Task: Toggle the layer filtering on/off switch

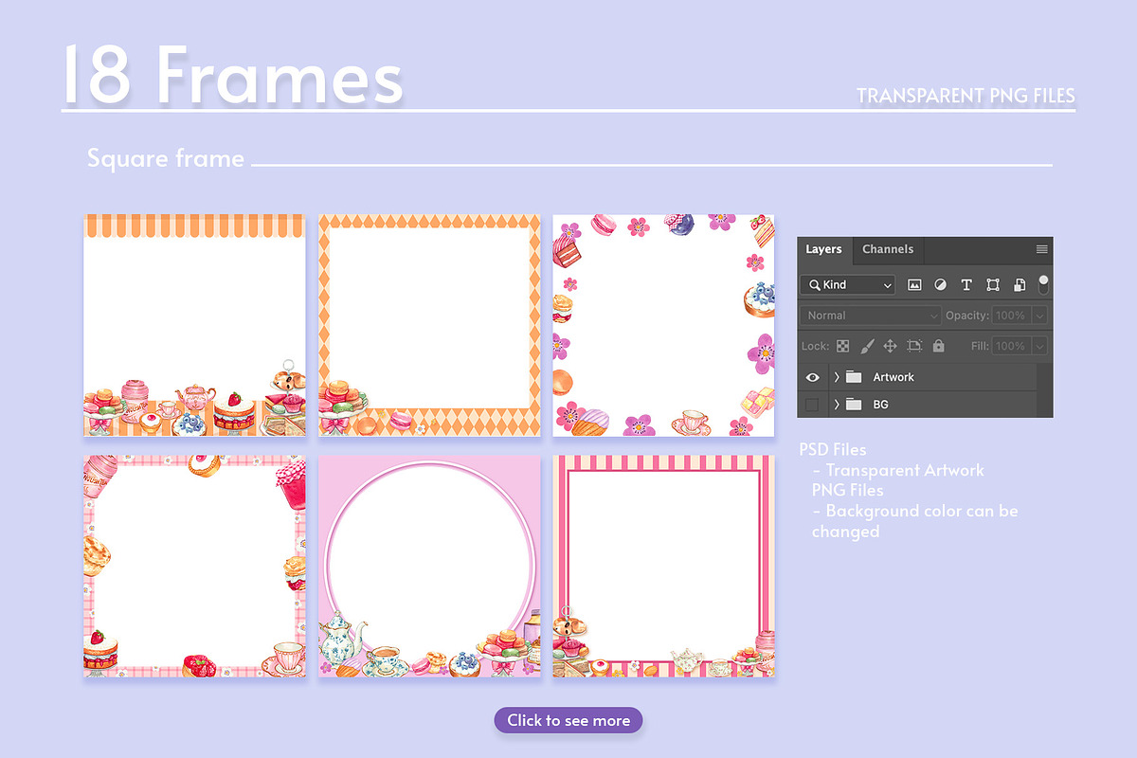Action: click(1043, 283)
